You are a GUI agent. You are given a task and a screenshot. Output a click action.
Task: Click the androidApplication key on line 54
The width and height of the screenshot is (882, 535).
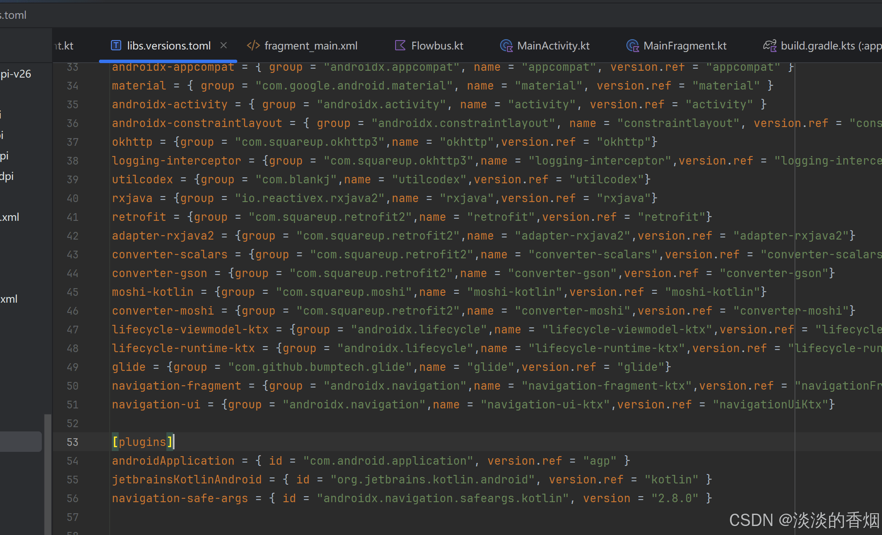coord(173,461)
